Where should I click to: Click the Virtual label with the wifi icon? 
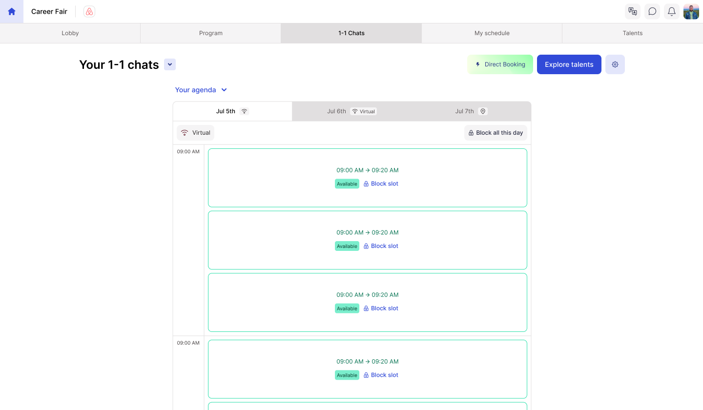click(x=196, y=133)
